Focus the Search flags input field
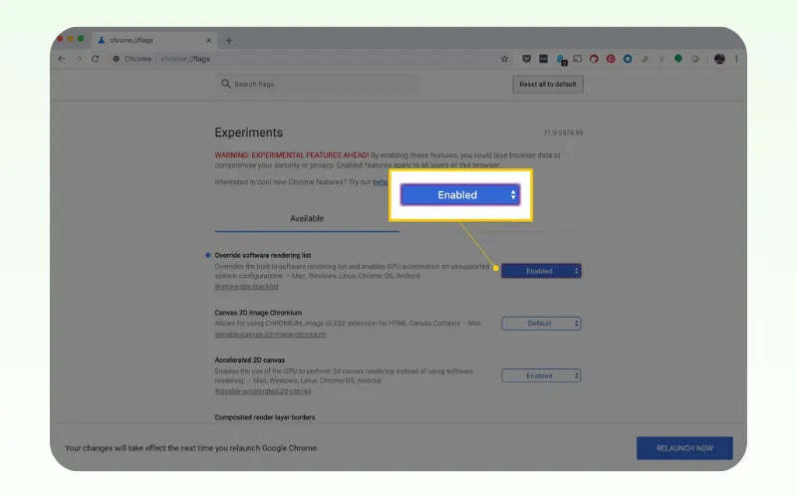797x498 pixels. (x=318, y=85)
